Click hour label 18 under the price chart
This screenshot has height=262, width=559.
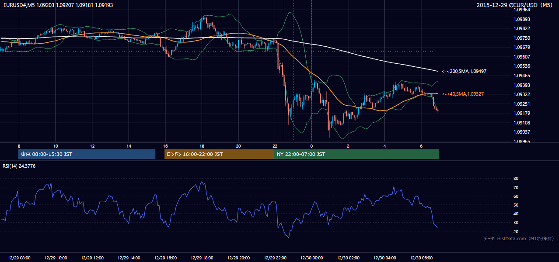(202, 146)
